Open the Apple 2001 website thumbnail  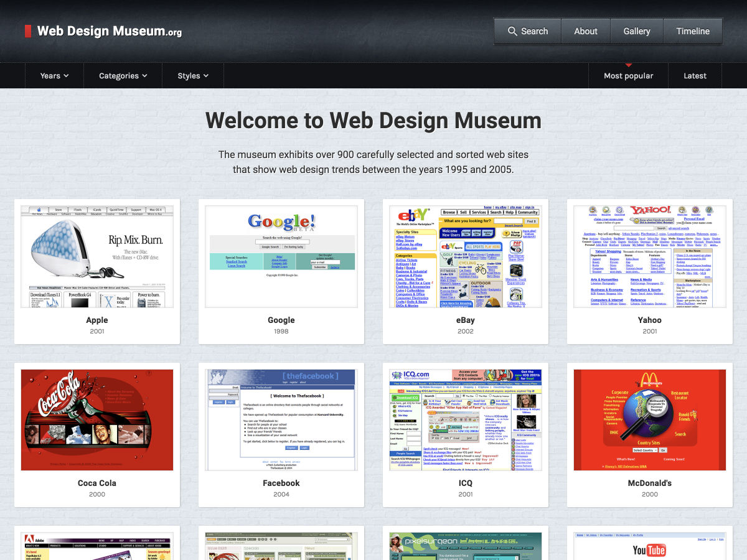[x=97, y=256]
